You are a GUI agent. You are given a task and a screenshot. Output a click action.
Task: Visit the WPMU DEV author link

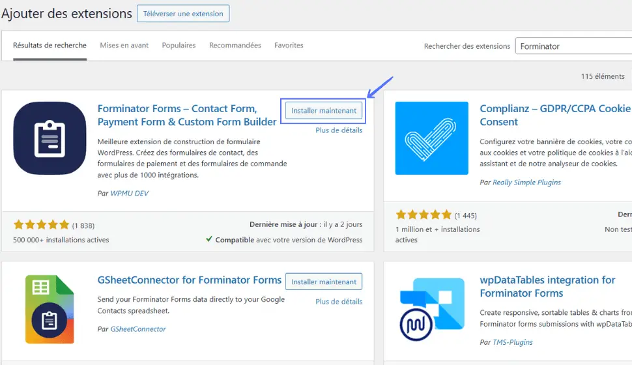tap(130, 193)
